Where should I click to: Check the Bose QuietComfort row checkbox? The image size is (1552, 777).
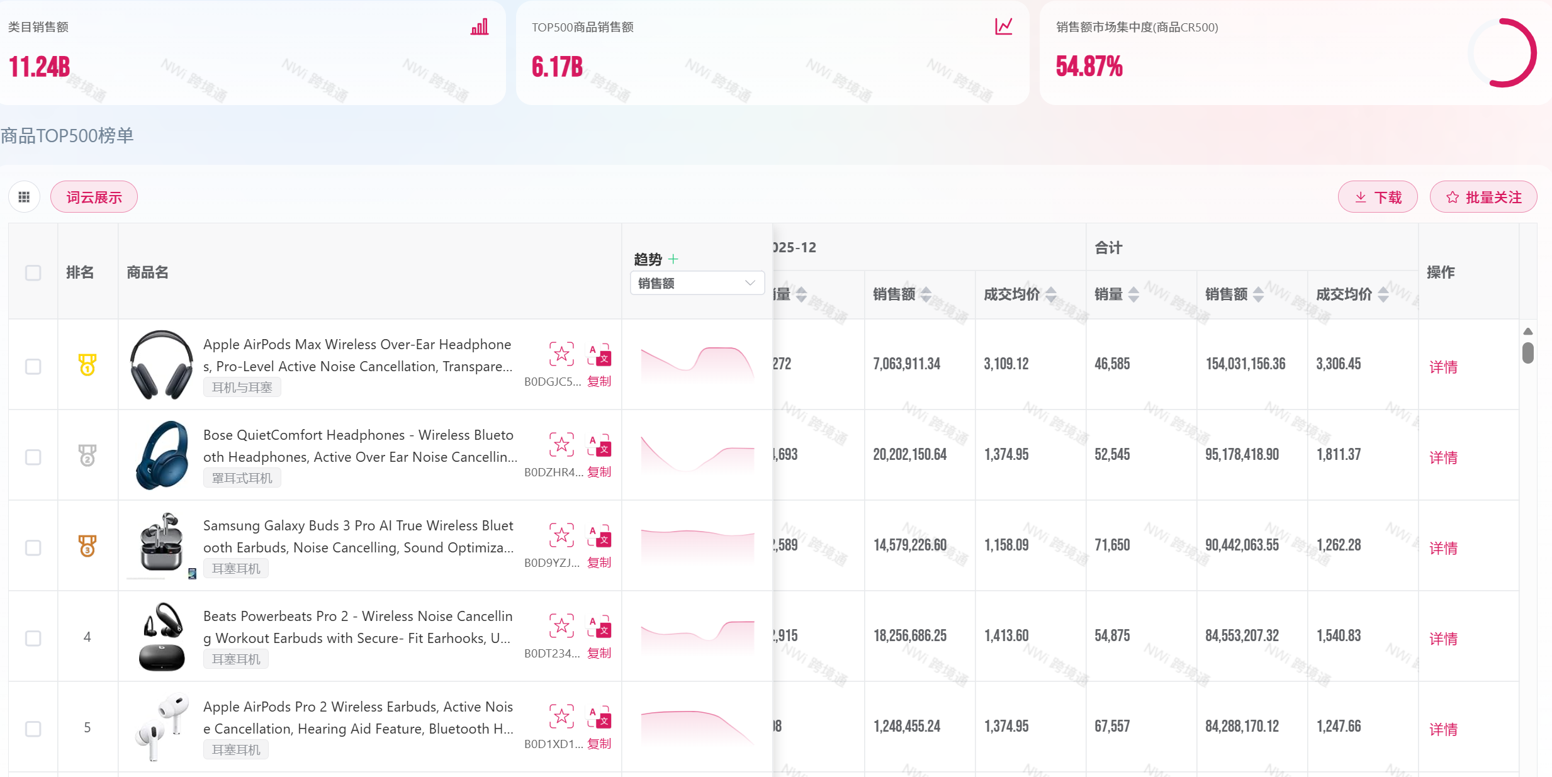(x=33, y=457)
